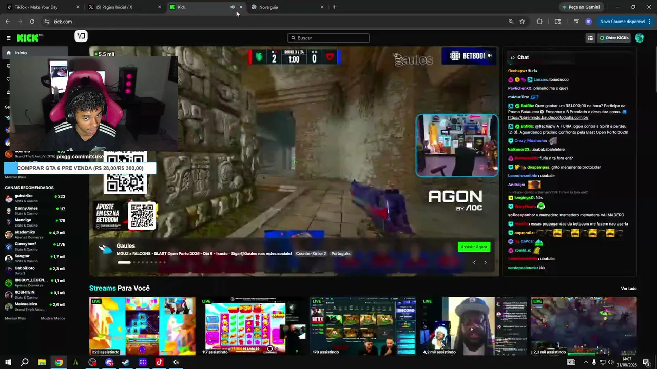Show the next featured stream
657x369 pixels.
pyautogui.click(x=485, y=262)
